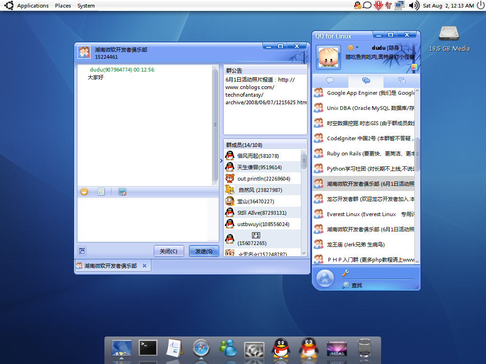Screen dimensions: 486x364
Task: Switch to the groups tab with double bubbles
Action: pos(366,81)
